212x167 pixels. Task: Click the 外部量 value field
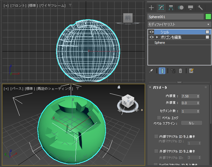pyautogui.click(x=189, y=103)
